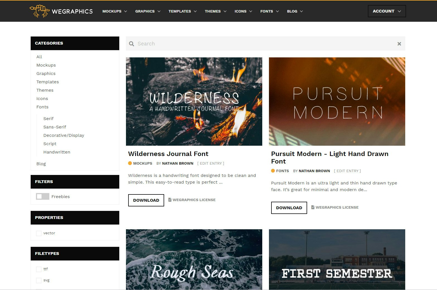The image size is (437, 290).
Task: Open the Account dropdown menu
Action: tap(387, 11)
